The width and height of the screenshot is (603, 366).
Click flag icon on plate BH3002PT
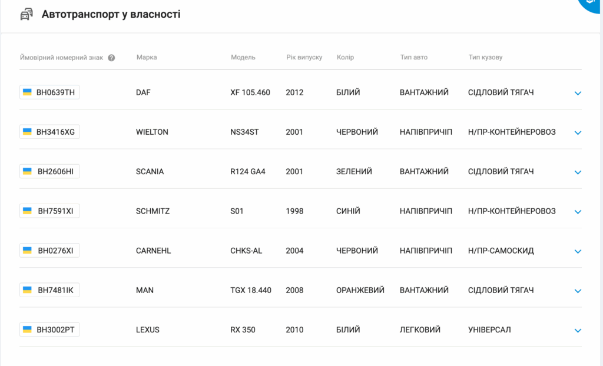point(27,330)
